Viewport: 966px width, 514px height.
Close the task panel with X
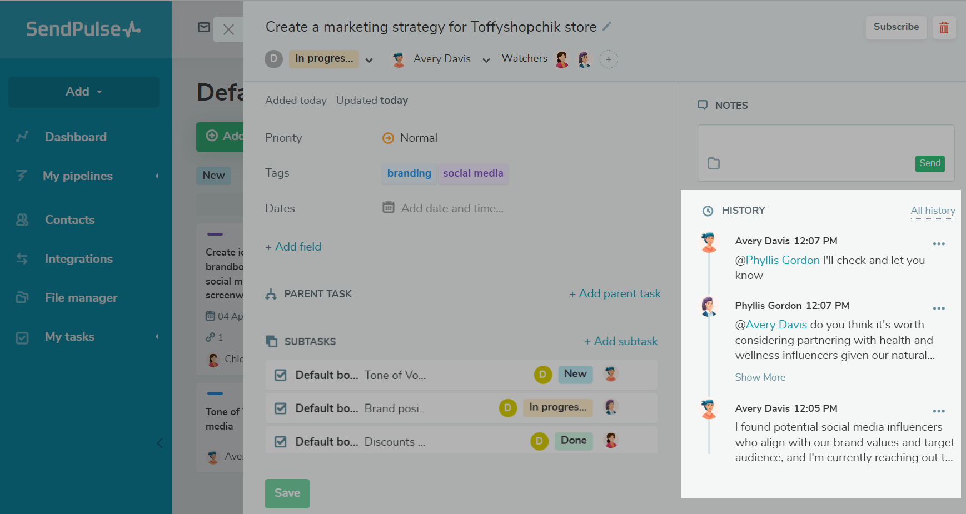click(x=228, y=29)
